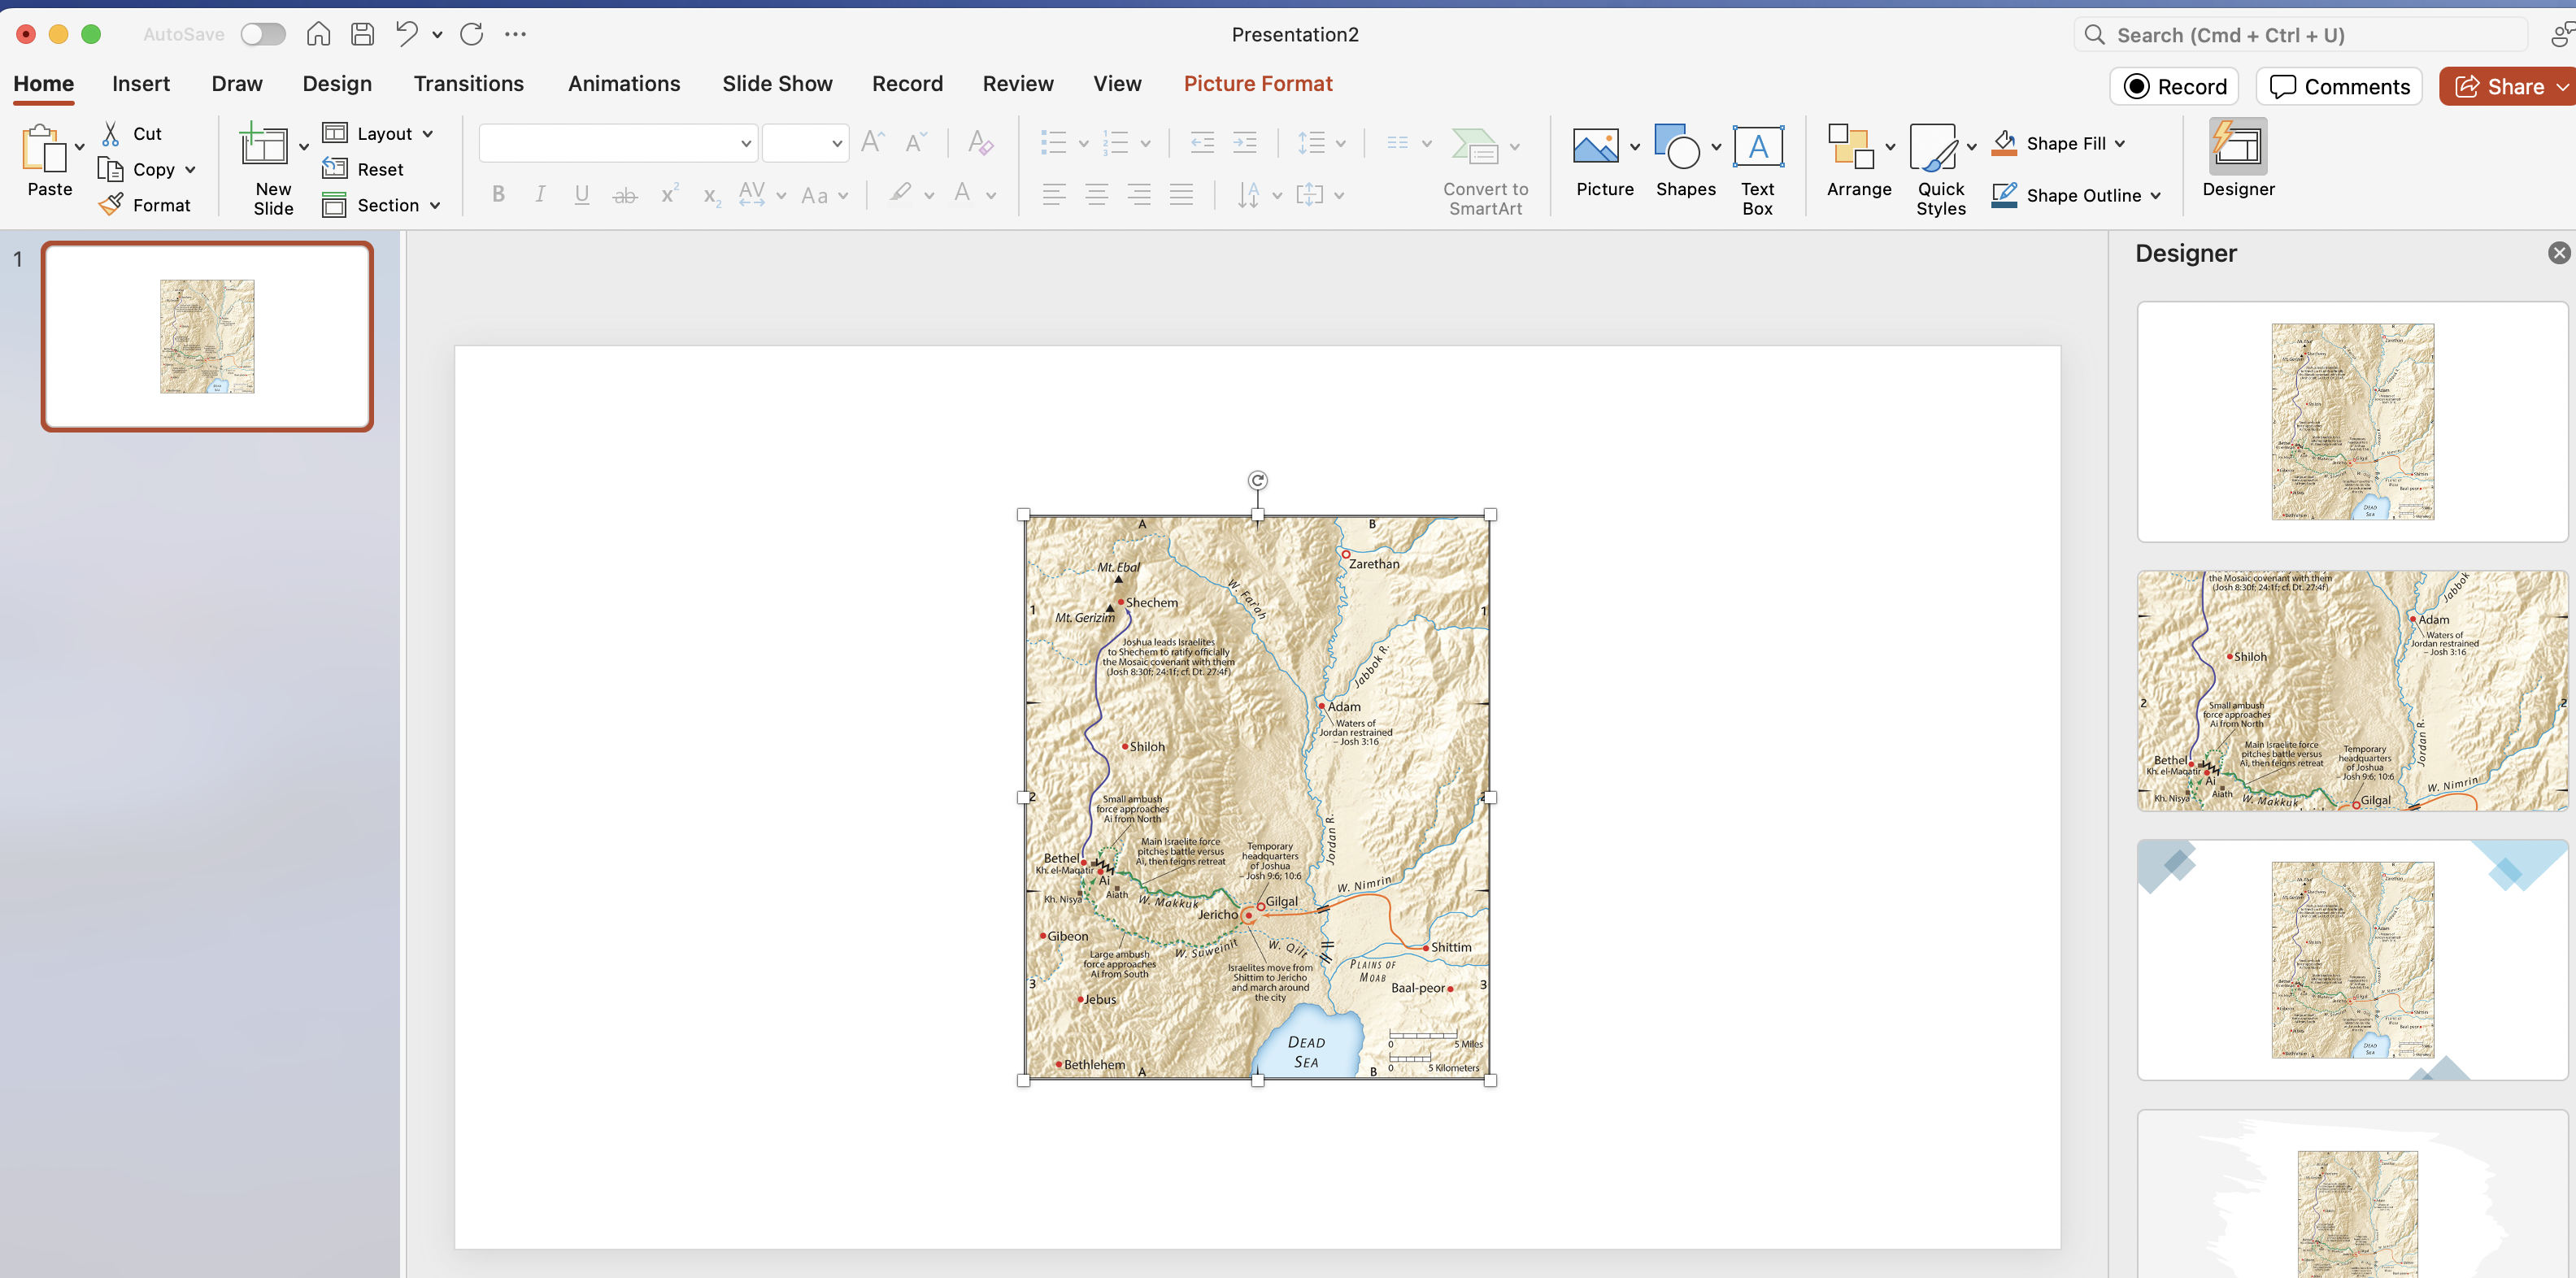Click the font name combo box
The image size is (2576, 1278).
(617, 143)
